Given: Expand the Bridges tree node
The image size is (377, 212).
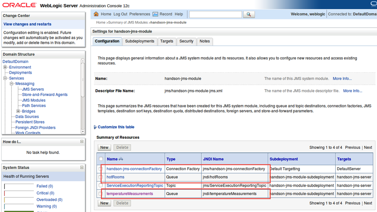Looking at the screenshot, I should (x=18, y=112).
